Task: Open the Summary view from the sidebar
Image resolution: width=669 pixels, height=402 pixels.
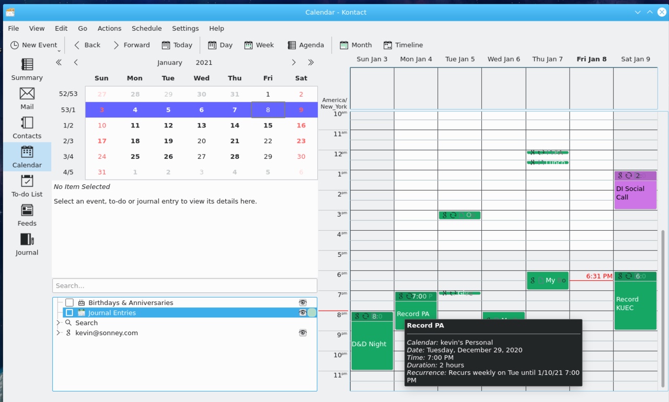Action: [26, 70]
